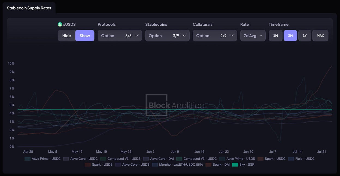Toggle Aave Core - DAI legend entry
This screenshot has height=176, width=340.
tap(158, 159)
